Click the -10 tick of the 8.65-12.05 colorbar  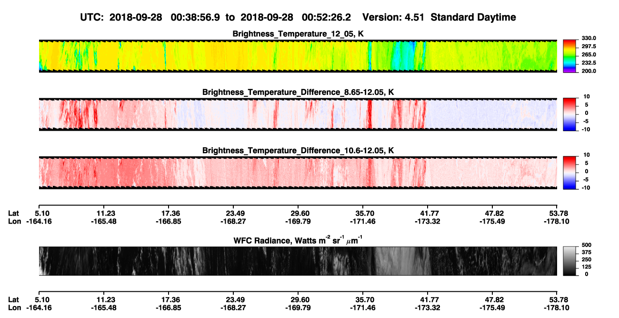[586, 129]
